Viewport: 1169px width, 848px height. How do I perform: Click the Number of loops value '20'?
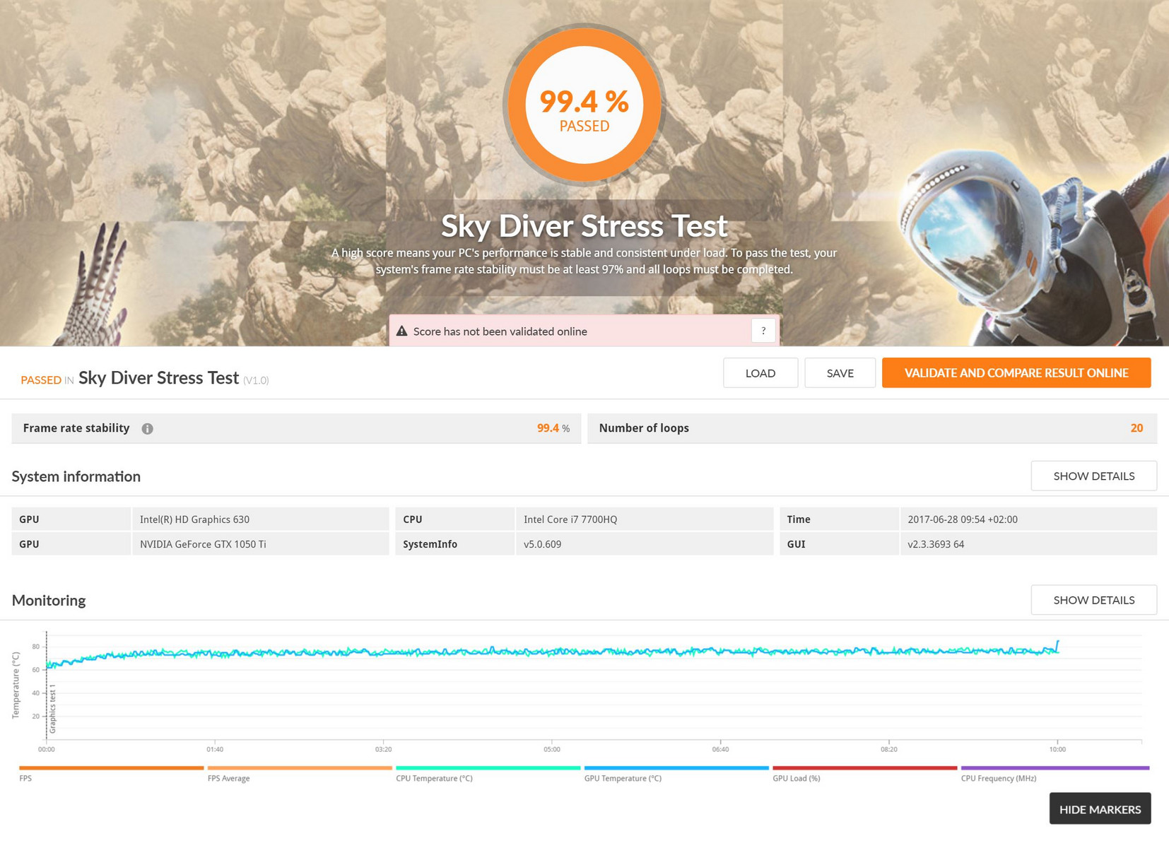tap(1136, 428)
